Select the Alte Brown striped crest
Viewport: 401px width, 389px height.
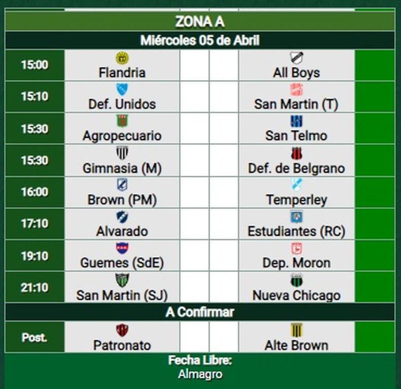[296, 330]
